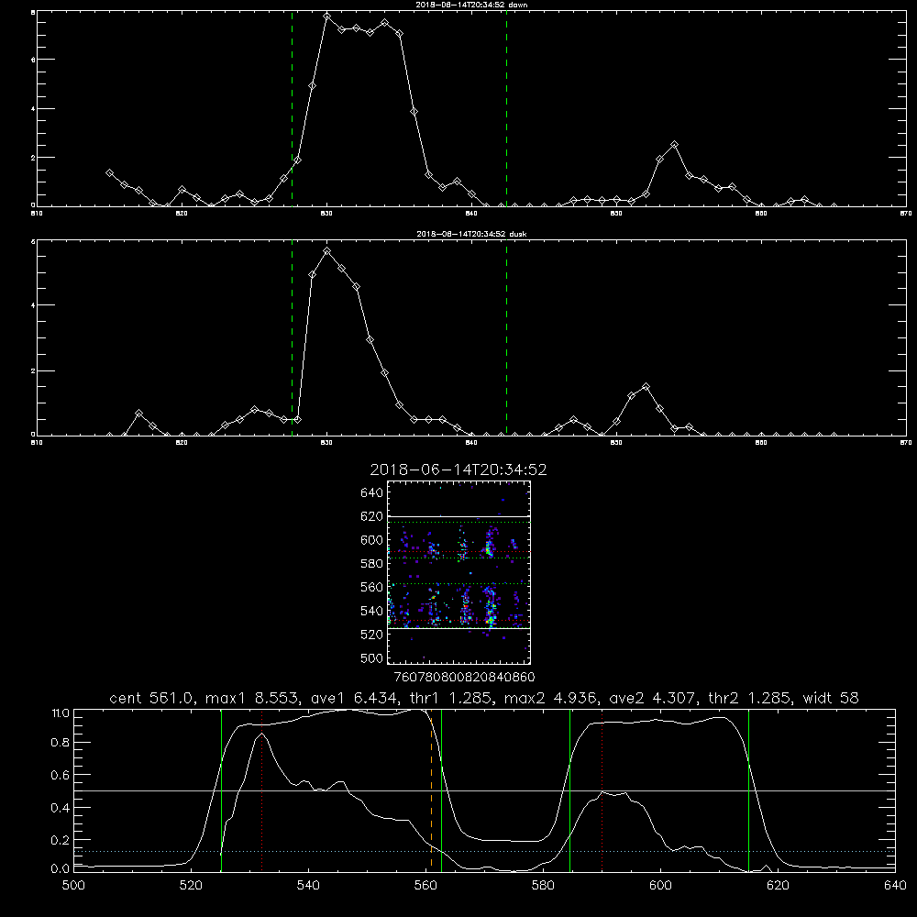
Task: Click the colored scatter image thumbnail
Action: tap(459, 572)
